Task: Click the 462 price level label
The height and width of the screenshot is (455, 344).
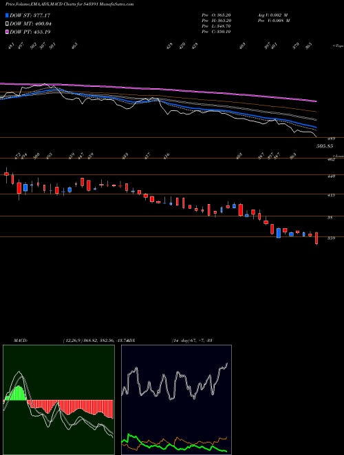Action: coord(331,159)
